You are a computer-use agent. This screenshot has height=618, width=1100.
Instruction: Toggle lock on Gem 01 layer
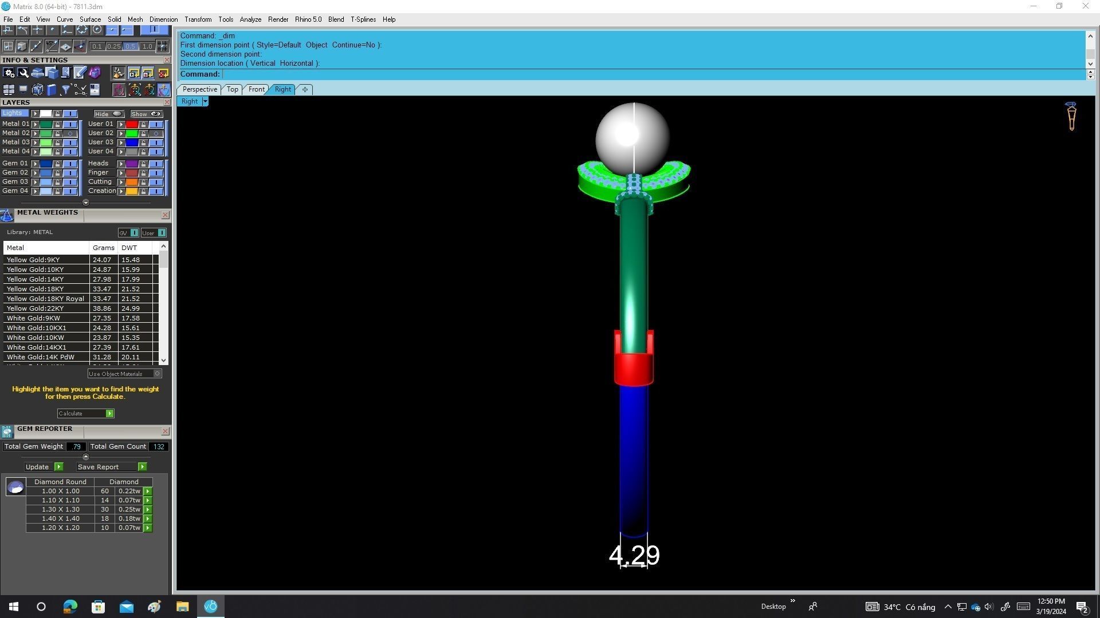57,164
